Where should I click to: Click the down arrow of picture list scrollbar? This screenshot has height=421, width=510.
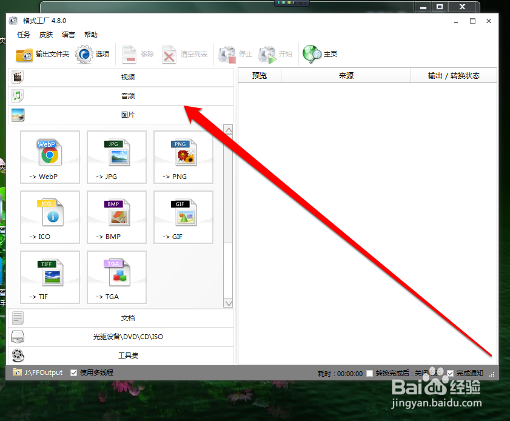[x=229, y=303]
